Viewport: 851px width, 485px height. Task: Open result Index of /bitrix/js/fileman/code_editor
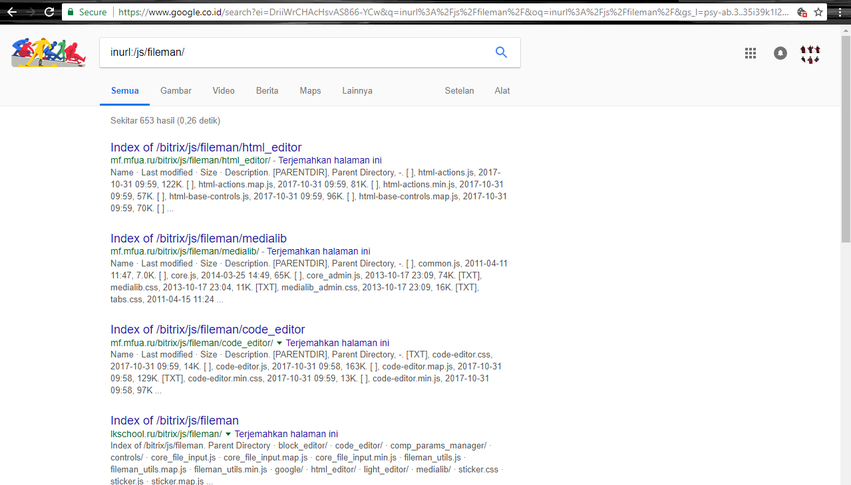tap(208, 330)
